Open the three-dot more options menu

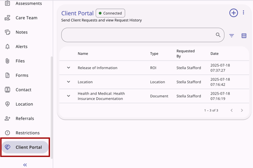(x=243, y=12)
